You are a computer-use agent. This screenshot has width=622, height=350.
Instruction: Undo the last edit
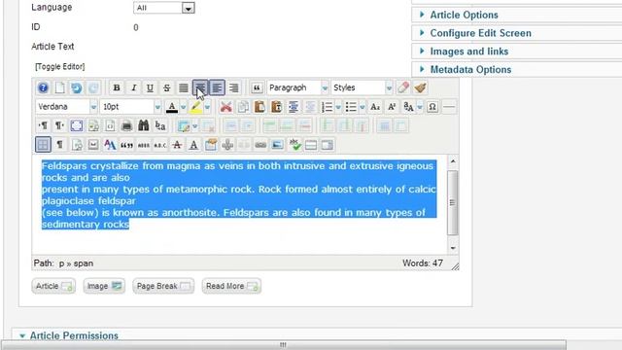[76, 87]
